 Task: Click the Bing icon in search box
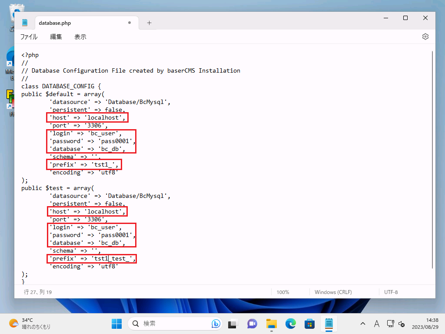(216, 324)
